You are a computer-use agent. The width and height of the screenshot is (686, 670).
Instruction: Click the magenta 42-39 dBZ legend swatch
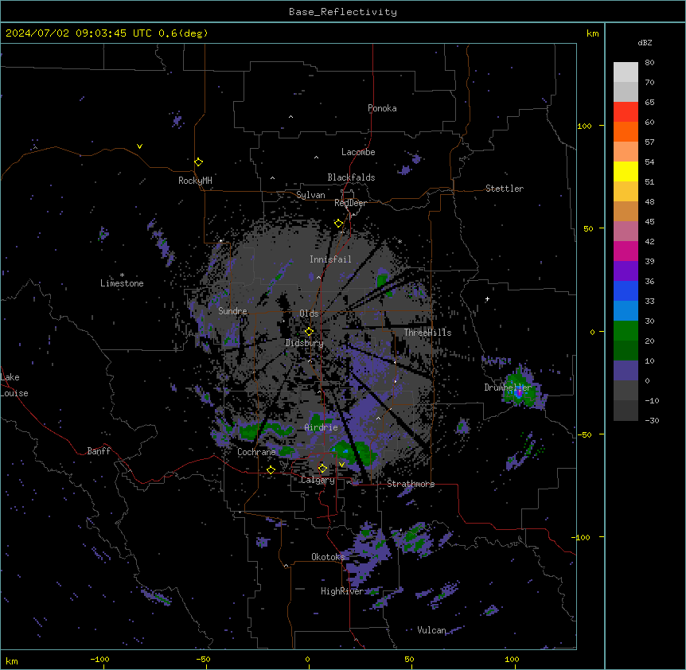click(x=626, y=251)
